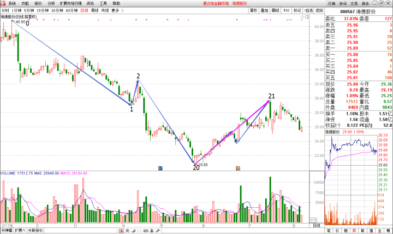Viewport: 393px width, 234px height.
Task: Click the square maximize-chart icon at chart corner
Action: (x=307, y=17)
